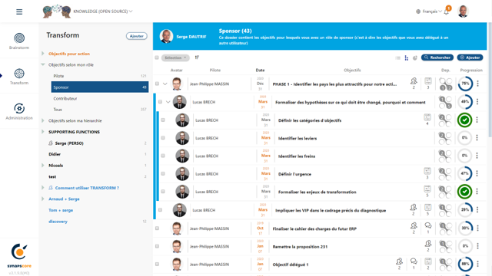The height and width of the screenshot is (276, 492).
Task: Switch to list view icon
Action: pyautogui.click(x=398, y=58)
